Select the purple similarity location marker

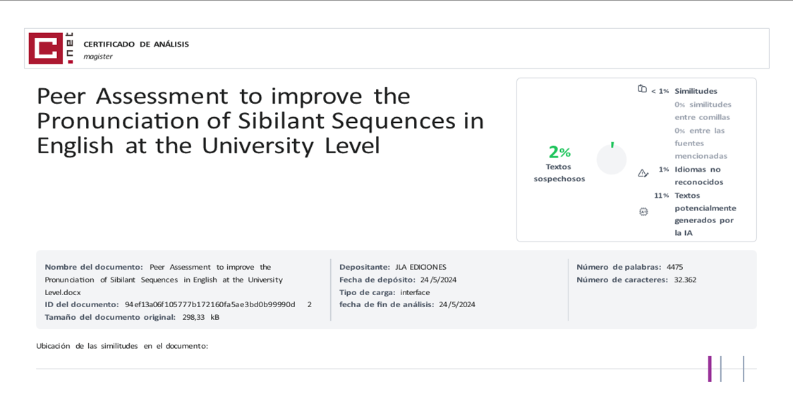pos(710,369)
